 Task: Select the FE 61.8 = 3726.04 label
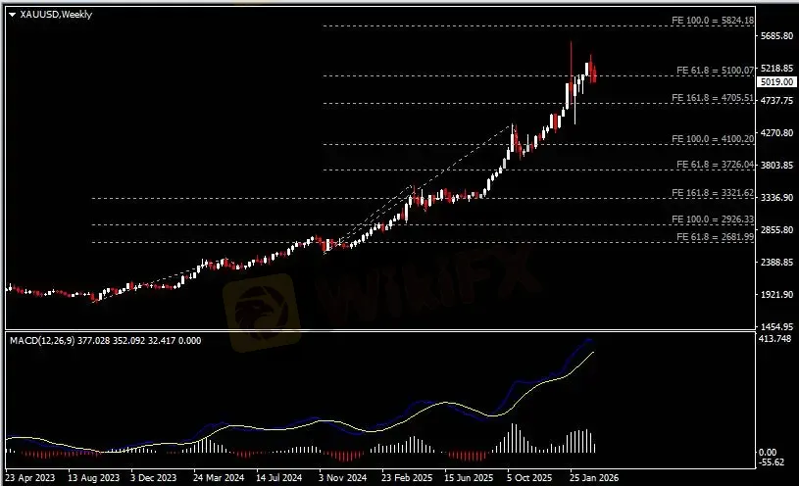(715, 164)
